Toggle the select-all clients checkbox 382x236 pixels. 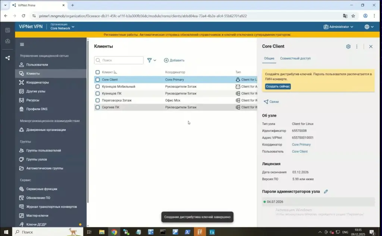97,72
